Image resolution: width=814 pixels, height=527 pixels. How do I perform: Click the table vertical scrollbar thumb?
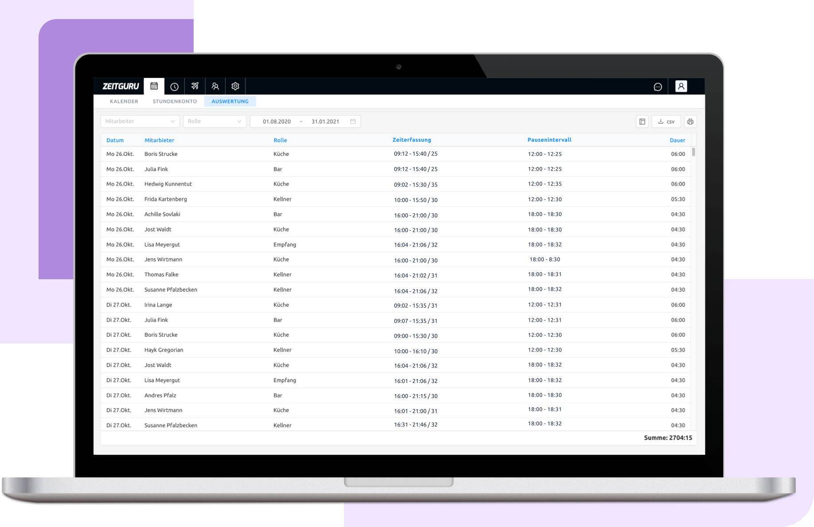click(x=693, y=152)
